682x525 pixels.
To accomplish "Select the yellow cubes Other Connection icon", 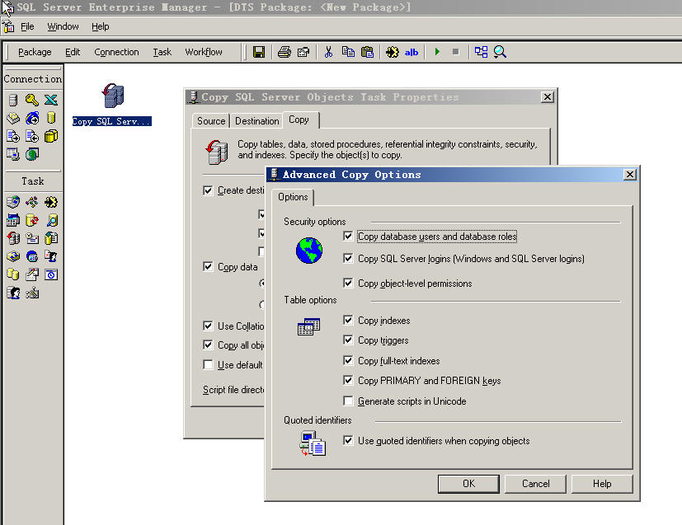I will (51, 137).
